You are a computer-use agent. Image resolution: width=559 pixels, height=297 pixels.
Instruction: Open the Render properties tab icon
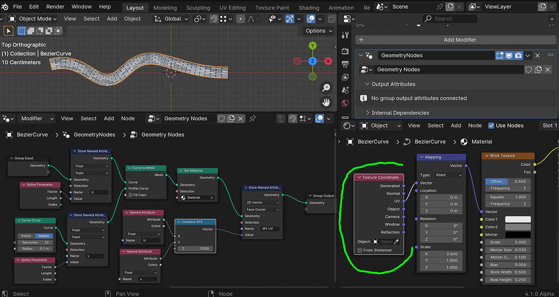click(345, 51)
